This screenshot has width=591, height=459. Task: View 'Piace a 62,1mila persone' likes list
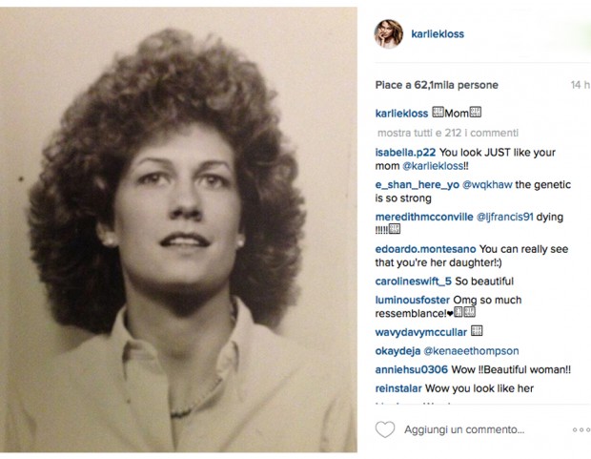click(x=437, y=85)
